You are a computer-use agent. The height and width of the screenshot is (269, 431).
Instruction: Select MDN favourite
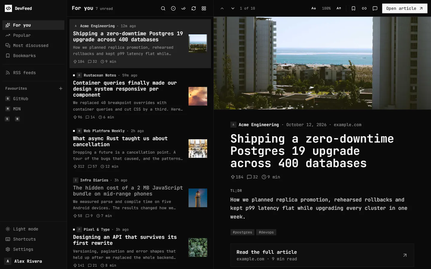pyautogui.click(x=33, y=109)
